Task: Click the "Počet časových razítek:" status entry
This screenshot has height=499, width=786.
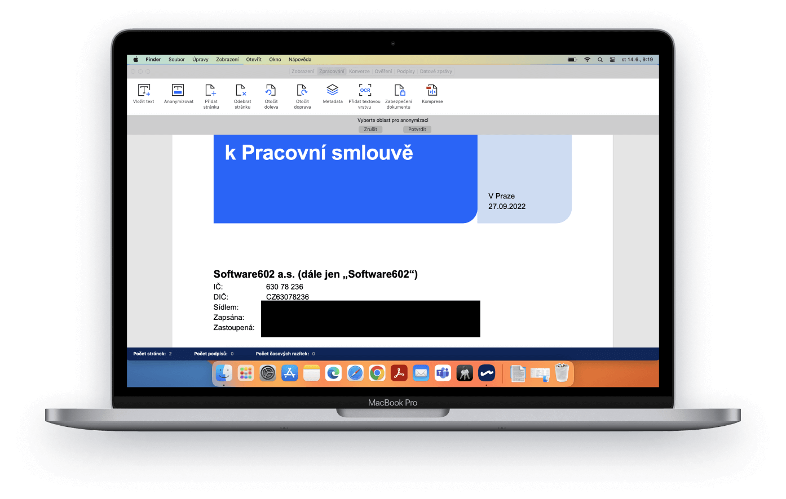Action: 285,354
